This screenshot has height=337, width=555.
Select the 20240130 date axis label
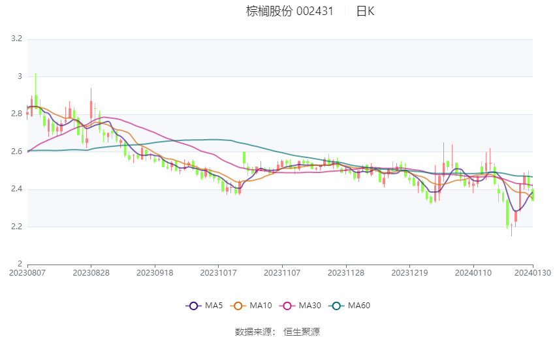coord(532,273)
